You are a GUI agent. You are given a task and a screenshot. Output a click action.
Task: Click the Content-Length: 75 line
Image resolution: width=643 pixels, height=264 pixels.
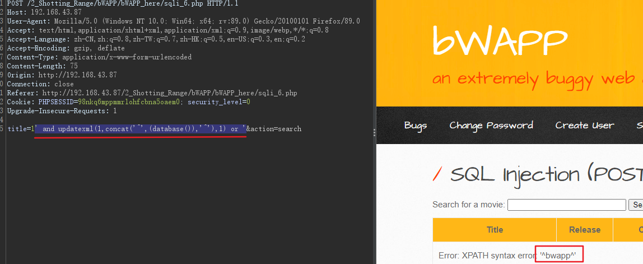(x=42, y=66)
